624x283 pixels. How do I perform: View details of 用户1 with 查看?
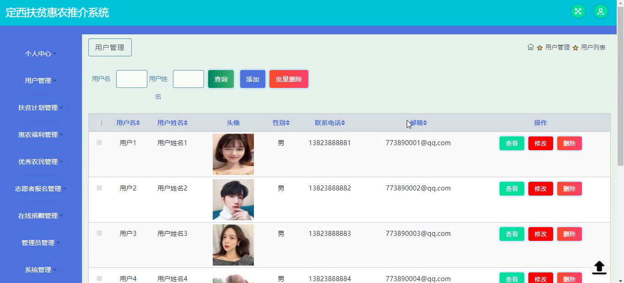[x=512, y=143]
